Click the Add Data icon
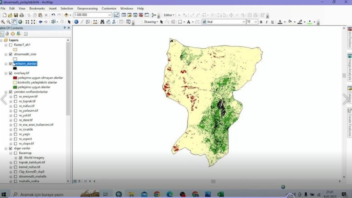 (x=66, y=15)
